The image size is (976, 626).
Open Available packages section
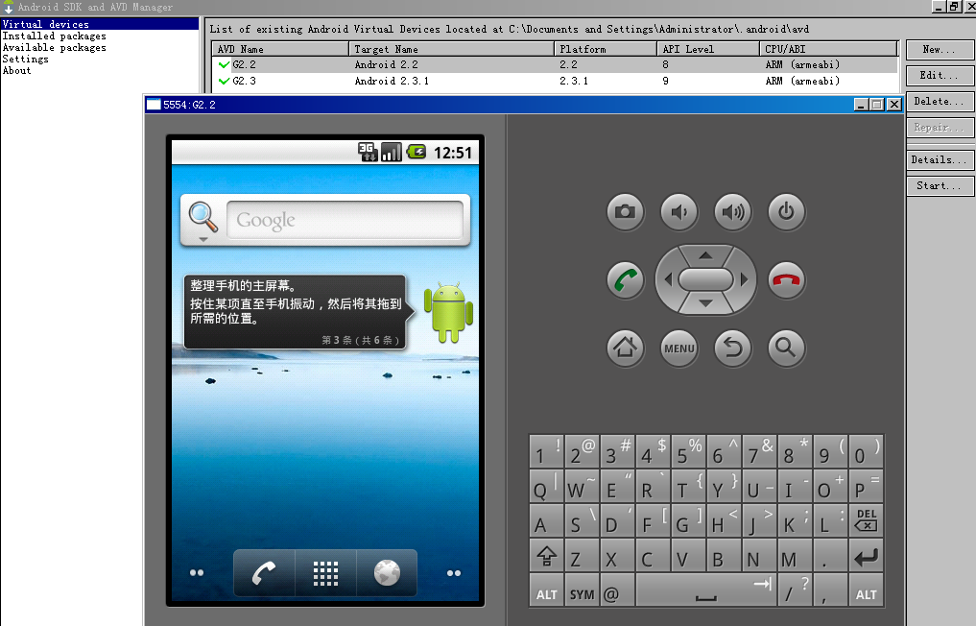54,48
